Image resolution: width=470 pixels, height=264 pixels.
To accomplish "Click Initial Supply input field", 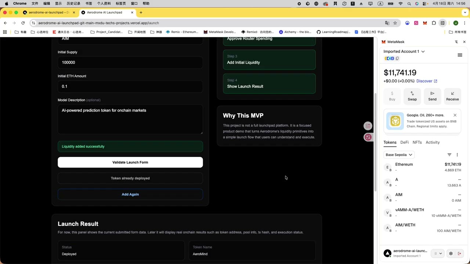I will click(130, 62).
